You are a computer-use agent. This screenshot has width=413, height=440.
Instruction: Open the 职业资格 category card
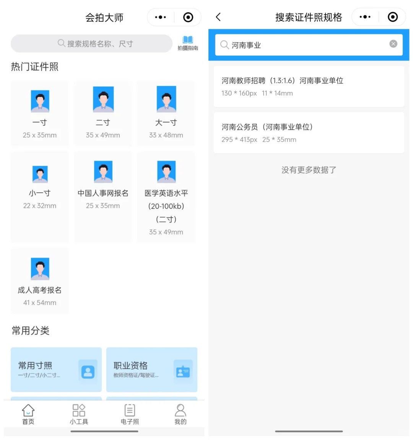tap(151, 370)
